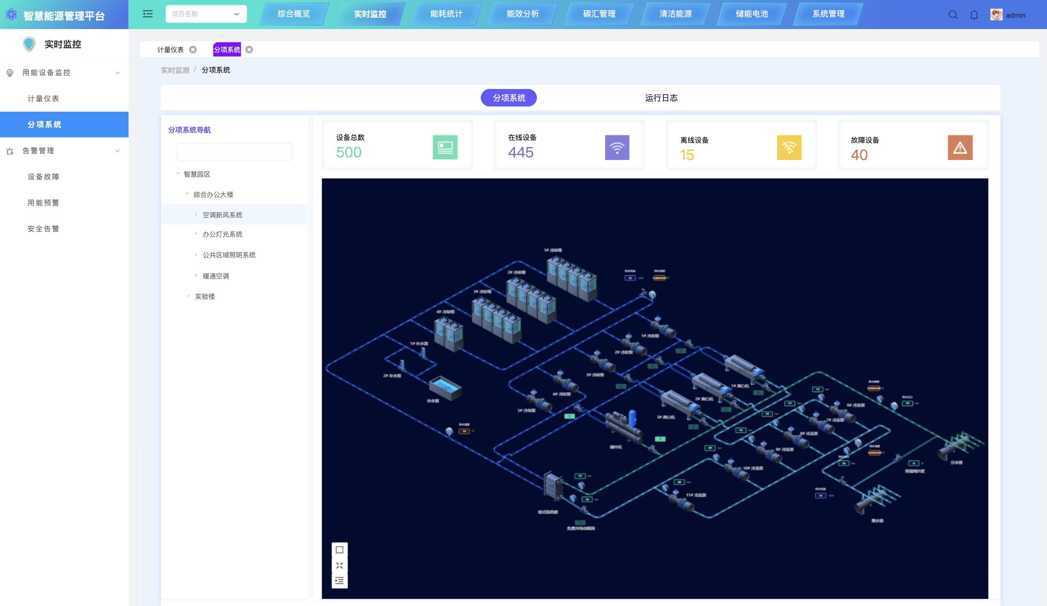Open notifications via the bell icon
The height and width of the screenshot is (606, 1047).
(974, 15)
